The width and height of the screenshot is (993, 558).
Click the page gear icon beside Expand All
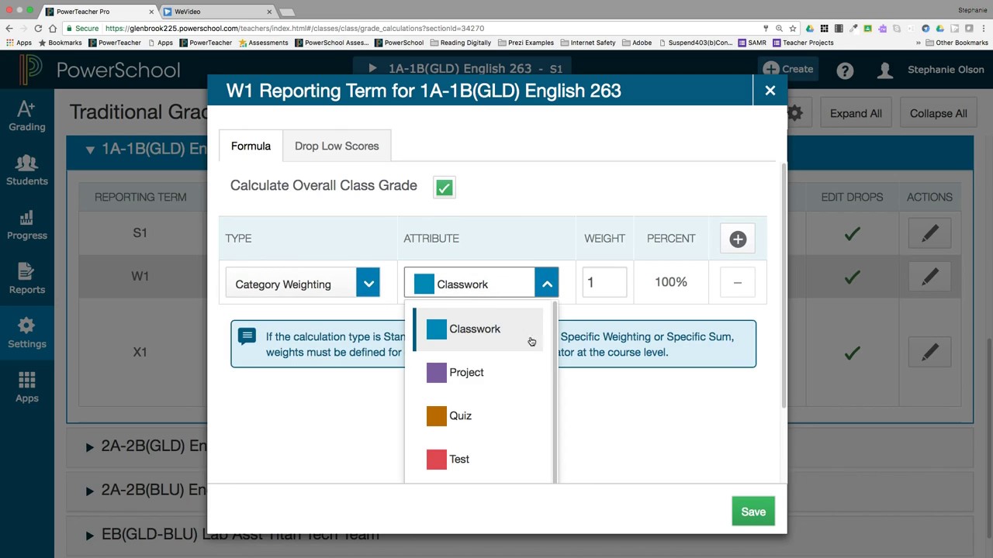point(795,113)
